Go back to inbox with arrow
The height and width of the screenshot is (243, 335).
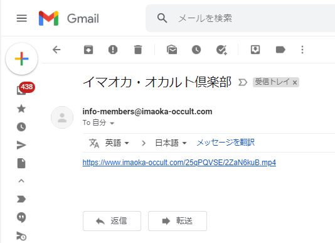(56, 50)
